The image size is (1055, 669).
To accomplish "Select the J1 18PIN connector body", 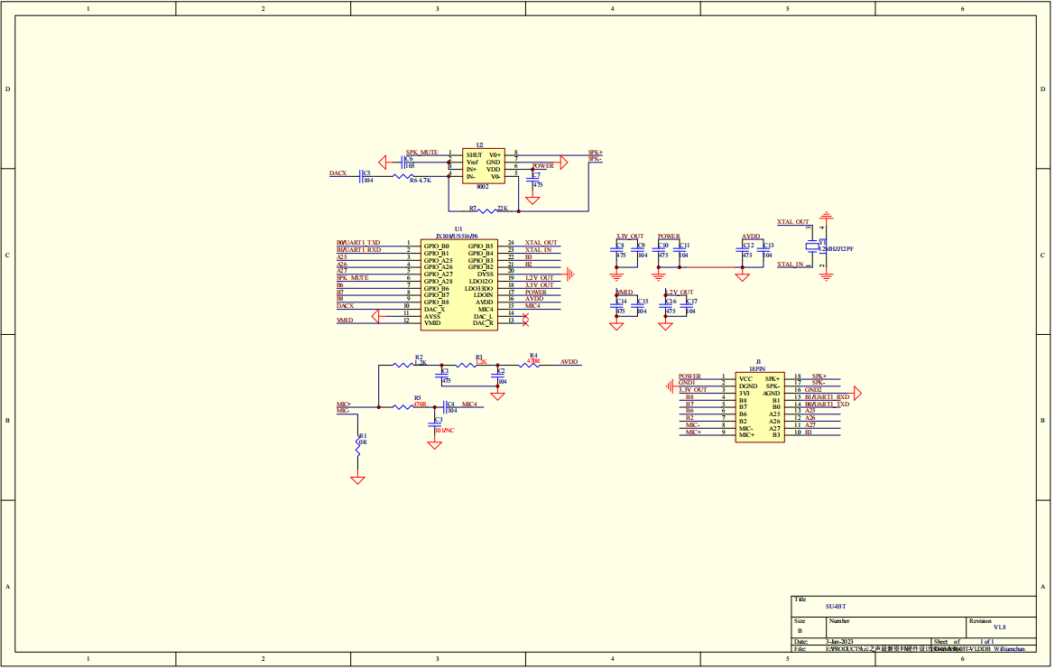I will [x=760, y=408].
